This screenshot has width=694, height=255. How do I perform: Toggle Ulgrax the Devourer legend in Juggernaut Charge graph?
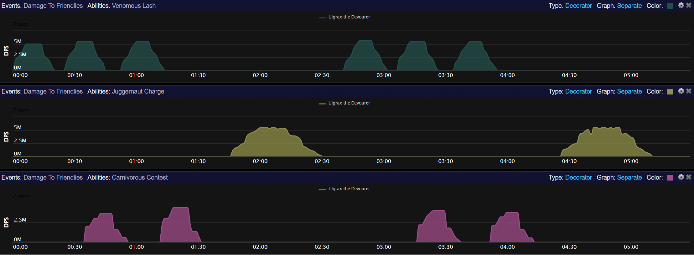[344, 103]
